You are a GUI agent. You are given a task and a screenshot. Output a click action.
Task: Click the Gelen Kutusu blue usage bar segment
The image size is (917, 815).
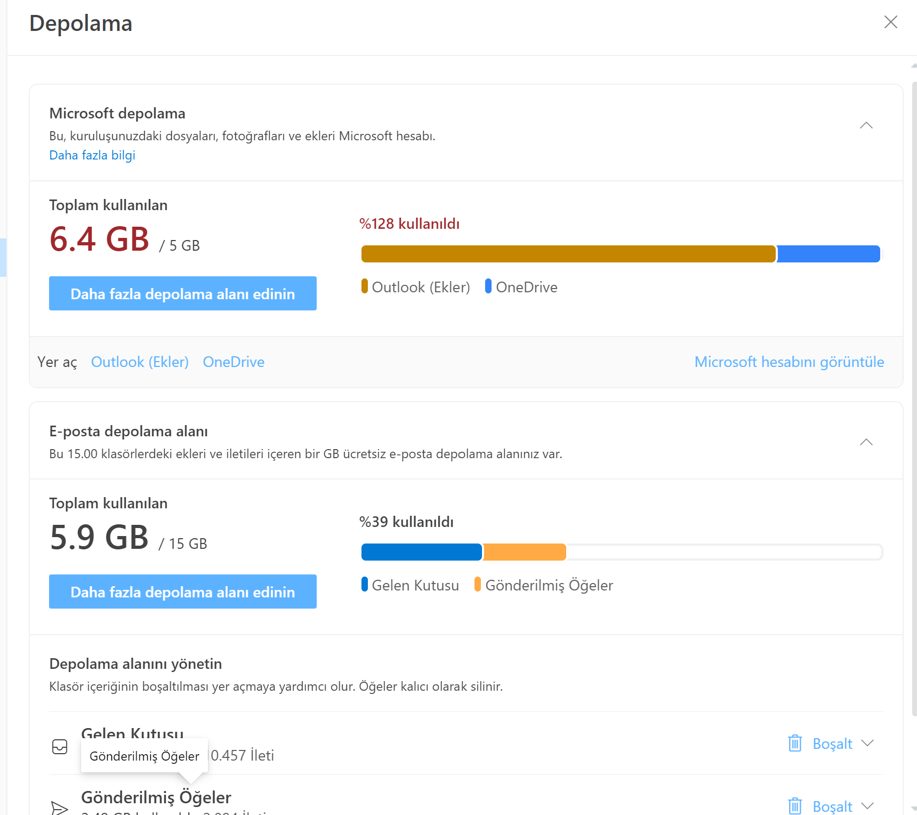point(422,552)
